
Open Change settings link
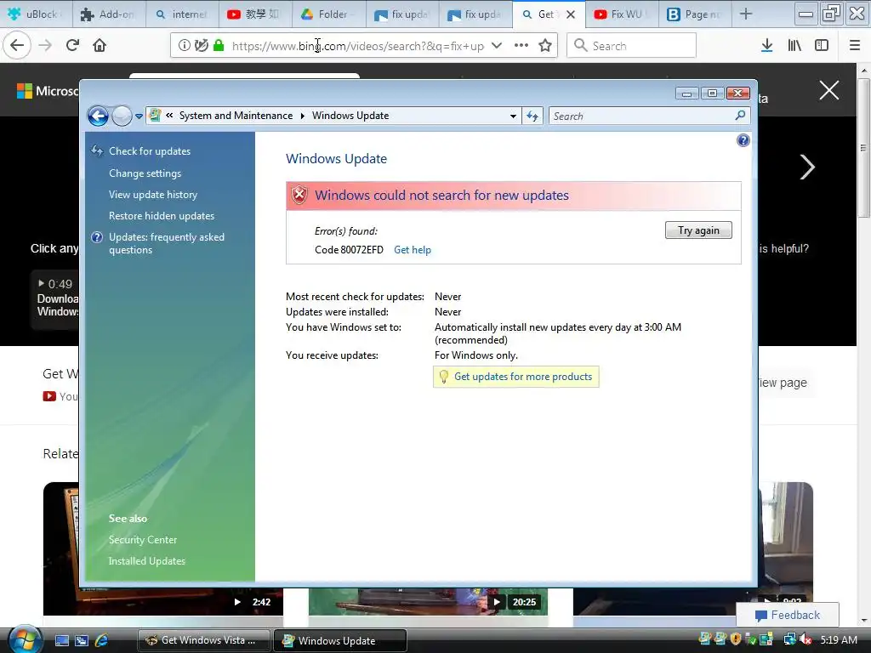click(x=145, y=173)
